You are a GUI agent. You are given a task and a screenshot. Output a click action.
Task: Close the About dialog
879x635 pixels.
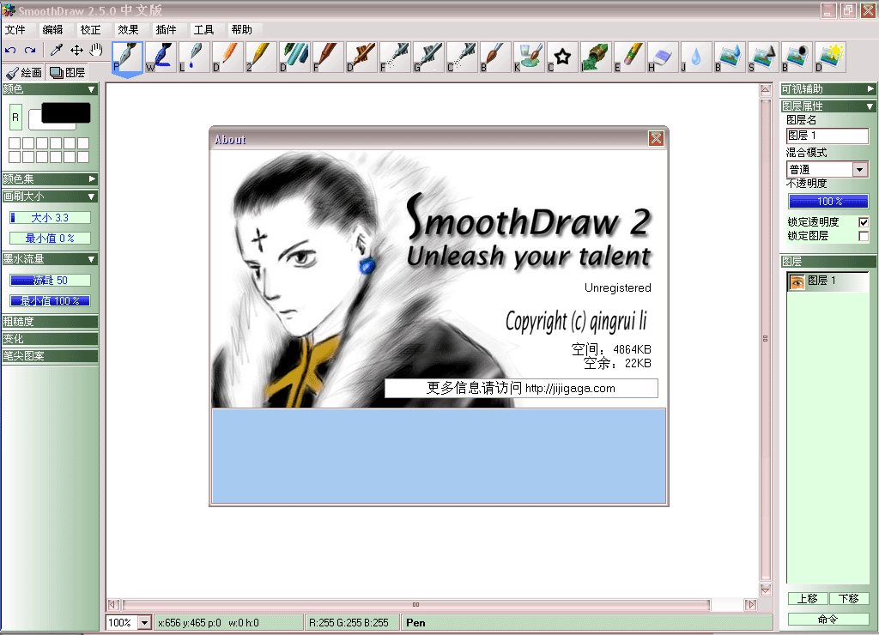(656, 138)
